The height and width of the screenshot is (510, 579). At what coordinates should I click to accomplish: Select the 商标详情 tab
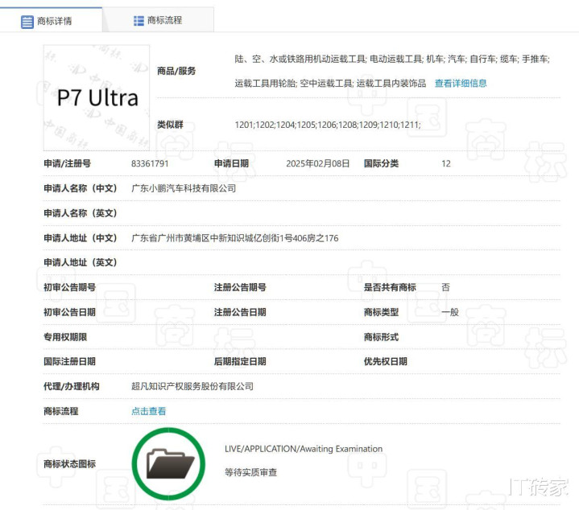(52, 21)
